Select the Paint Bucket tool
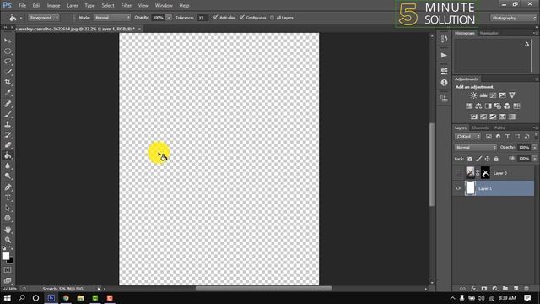The image size is (540, 304). tap(8, 155)
